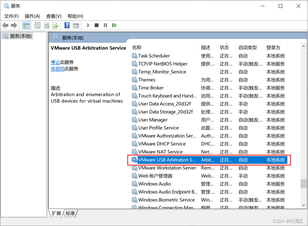Click the show/hide action pane icon

pos(76,25)
